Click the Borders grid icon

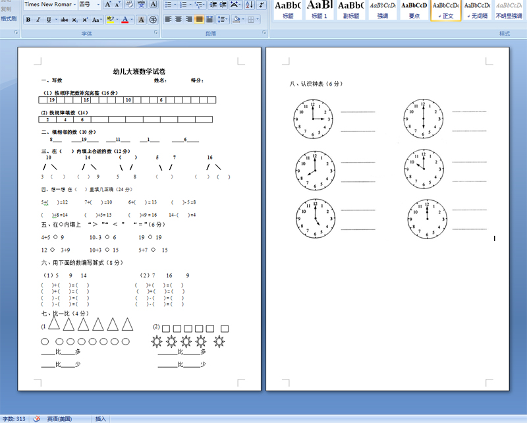tap(251, 20)
